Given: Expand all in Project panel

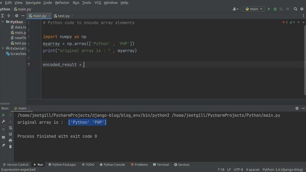Looking at the screenshot, I should tap(2, 16).
